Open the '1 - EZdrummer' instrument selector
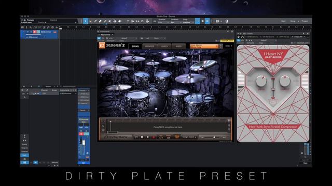The image size is (332, 186). click(x=106, y=35)
